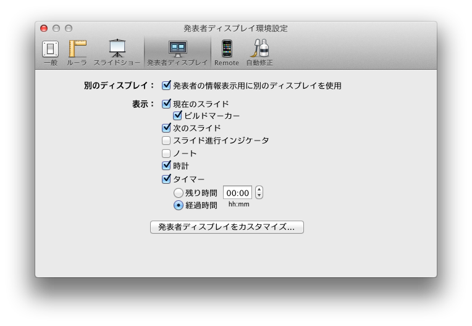
Task: Toggle the 時計 (clock) checkbox
Action: (166, 165)
